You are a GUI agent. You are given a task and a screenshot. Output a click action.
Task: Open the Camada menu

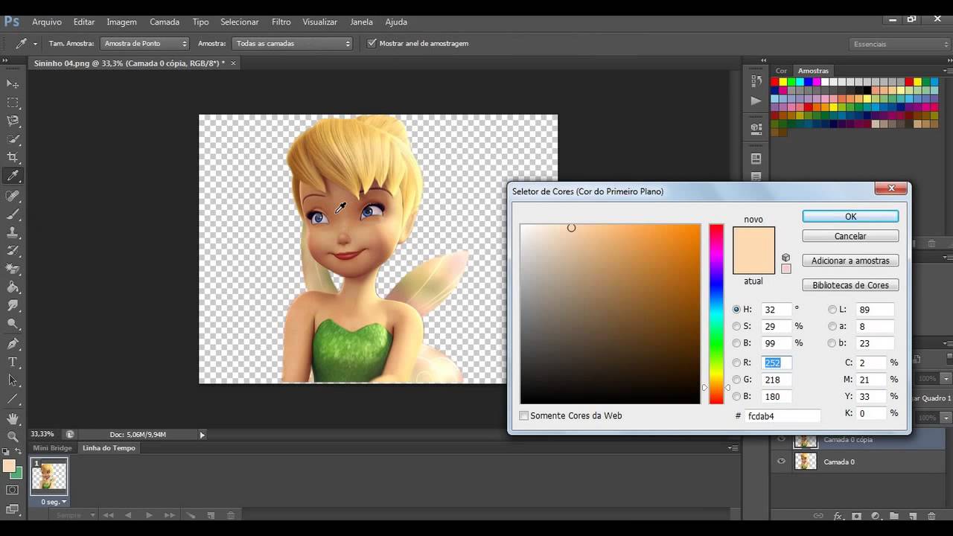pyautogui.click(x=165, y=22)
